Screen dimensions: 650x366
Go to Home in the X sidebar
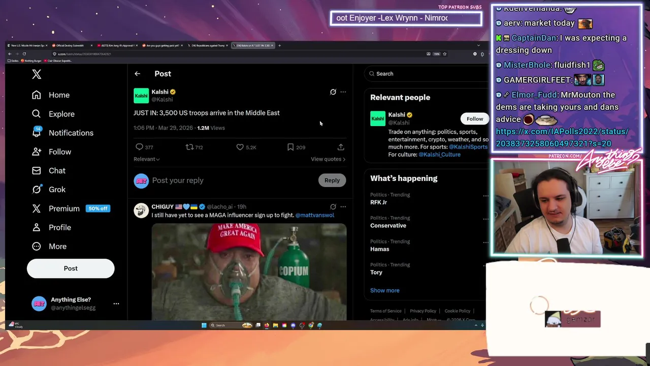(x=50, y=95)
